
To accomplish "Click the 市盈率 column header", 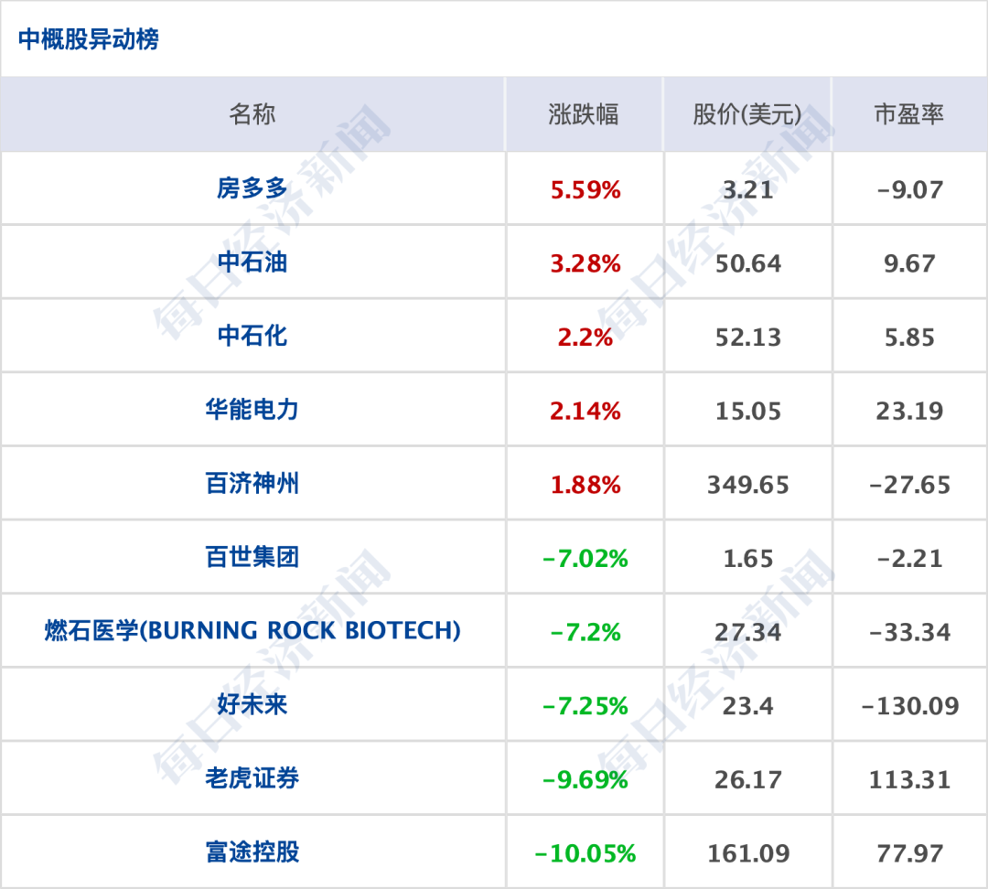I will click(908, 114).
